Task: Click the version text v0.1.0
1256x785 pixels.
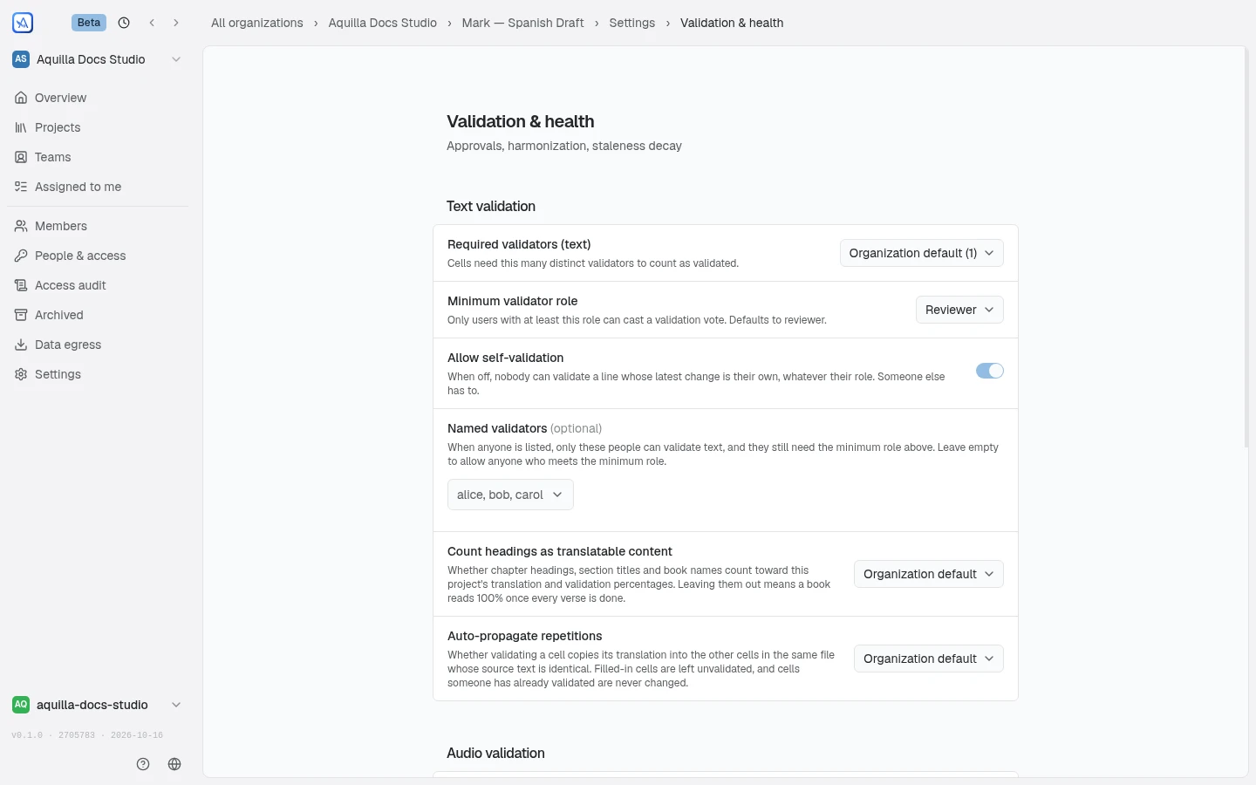Action: 27,735
